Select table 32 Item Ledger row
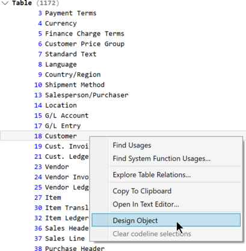246x251 pixels. click(61, 218)
